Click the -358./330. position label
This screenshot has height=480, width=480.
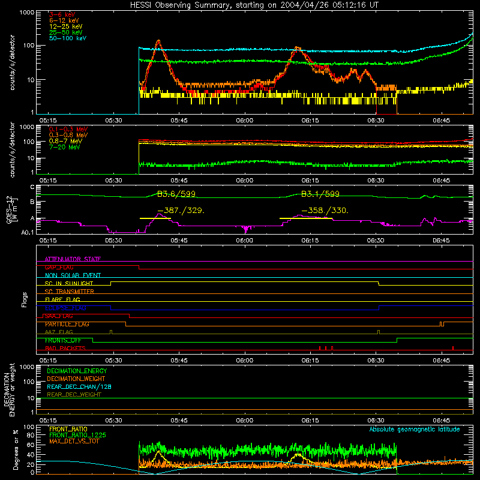(x=325, y=211)
